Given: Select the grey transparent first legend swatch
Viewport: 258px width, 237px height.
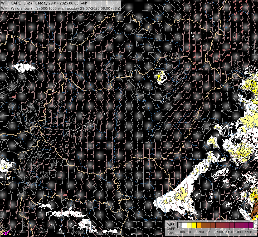Looking at the screenshot, I should tap(180, 225).
